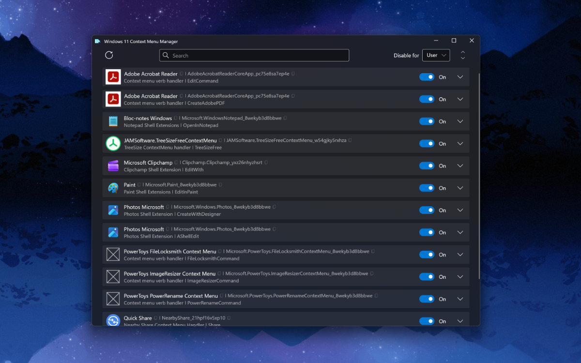Click the Paint app icon
Screen dimensions: 581x363
pyautogui.click(x=113, y=188)
